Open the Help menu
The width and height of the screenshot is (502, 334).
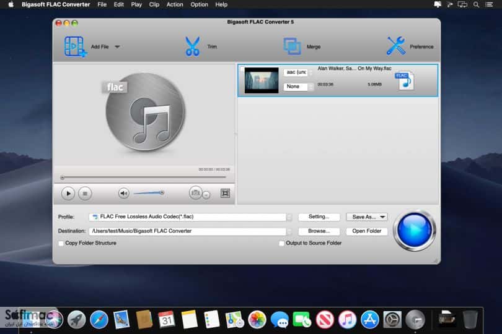click(x=221, y=4)
